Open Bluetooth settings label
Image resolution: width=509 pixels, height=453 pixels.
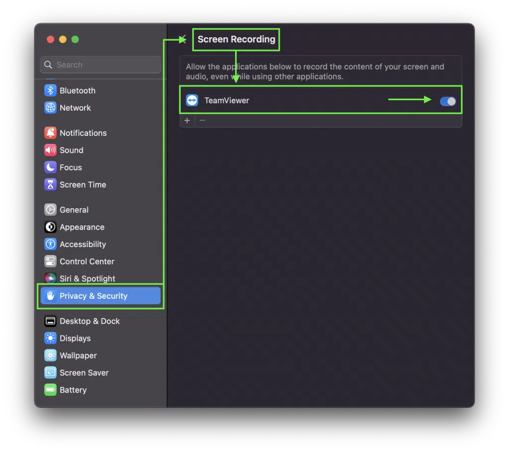(x=78, y=90)
